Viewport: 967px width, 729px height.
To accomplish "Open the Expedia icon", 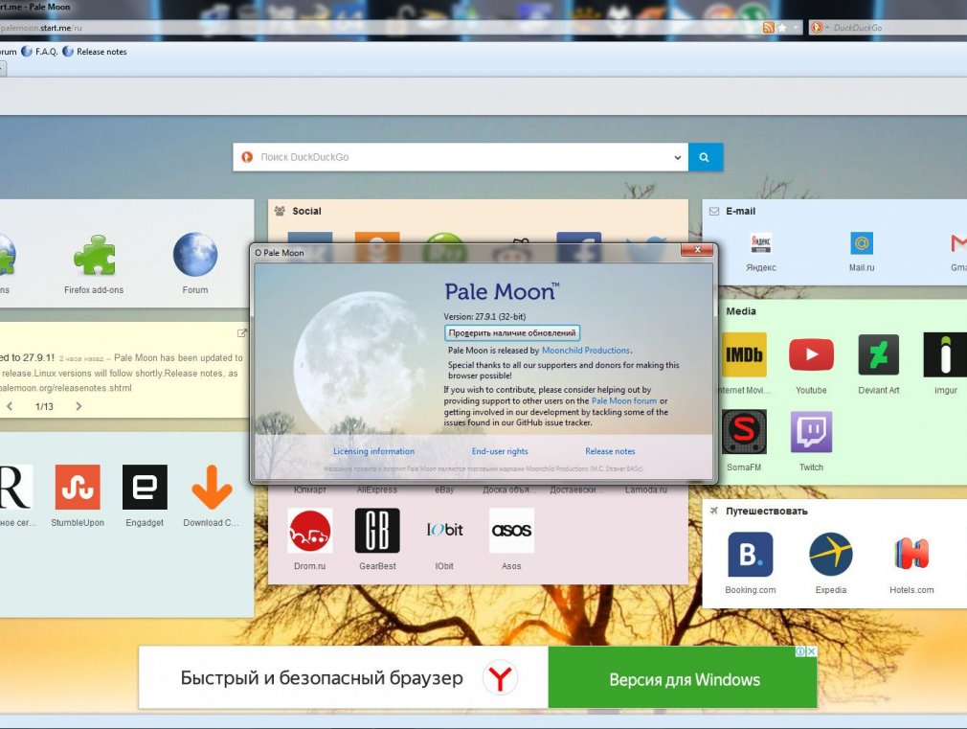I will (x=831, y=555).
